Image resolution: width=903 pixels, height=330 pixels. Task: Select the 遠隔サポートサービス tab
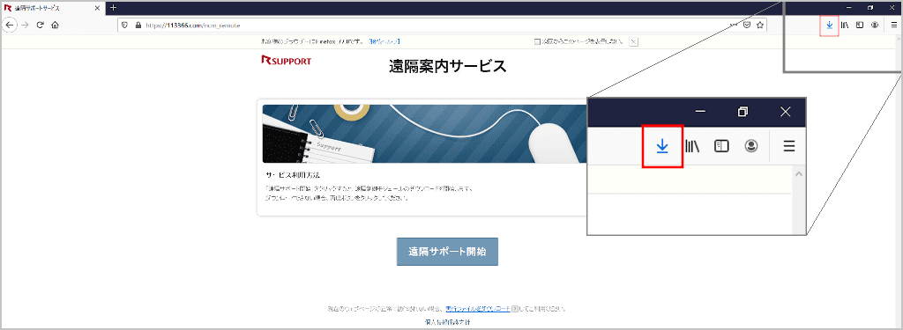tap(53, 8)
